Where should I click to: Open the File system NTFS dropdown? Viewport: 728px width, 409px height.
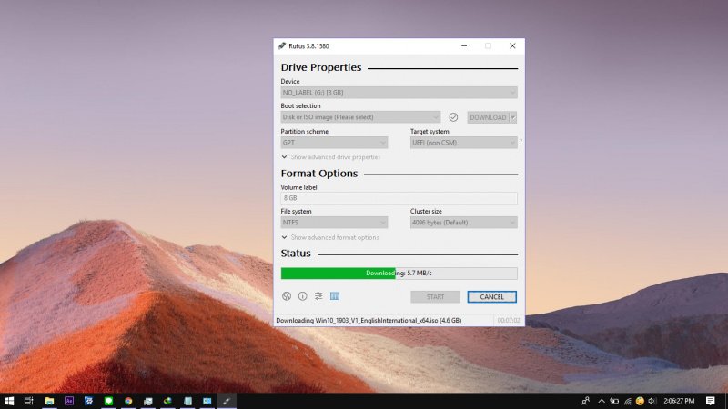coord(334,223)
